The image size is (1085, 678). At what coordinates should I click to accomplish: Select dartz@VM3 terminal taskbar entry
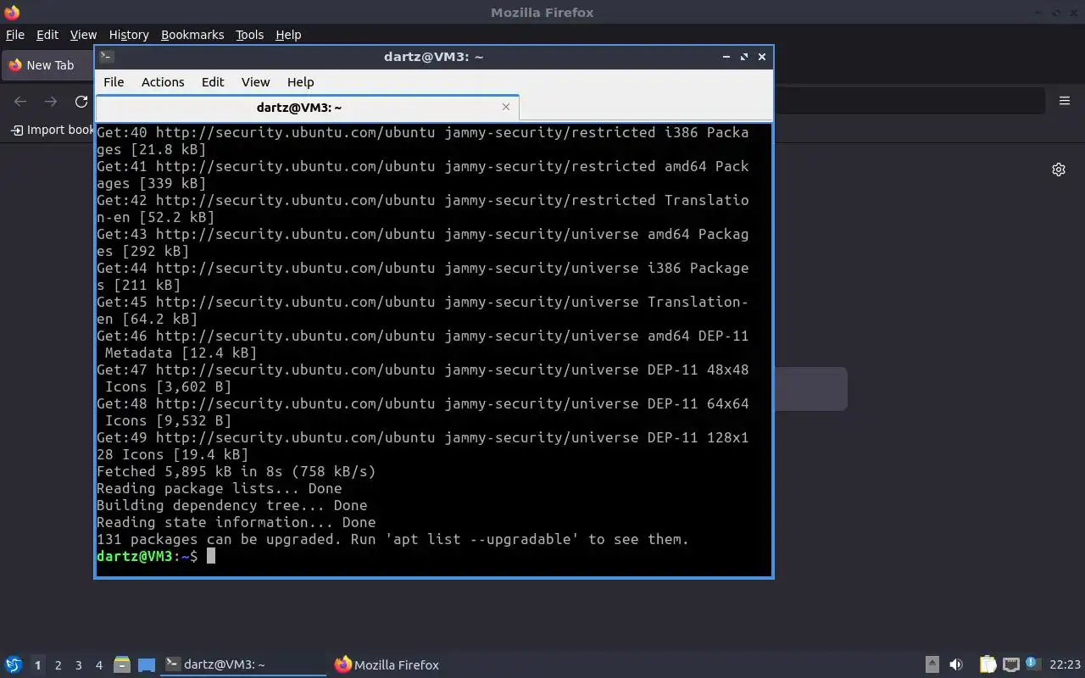244,664
